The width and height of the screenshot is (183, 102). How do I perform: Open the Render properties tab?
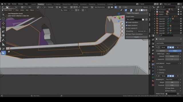(x=153, y=44)
